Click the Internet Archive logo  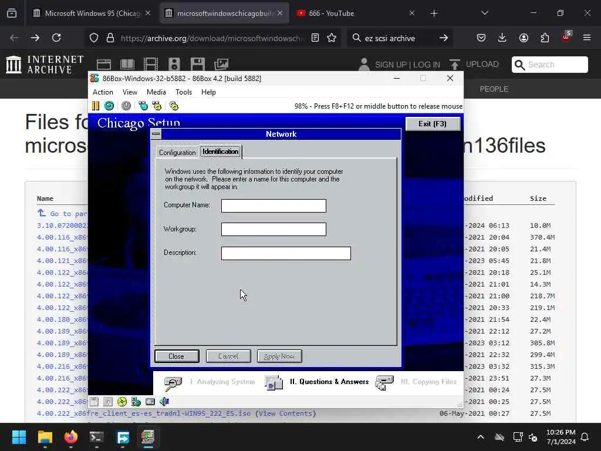click(x=45, y=64)
